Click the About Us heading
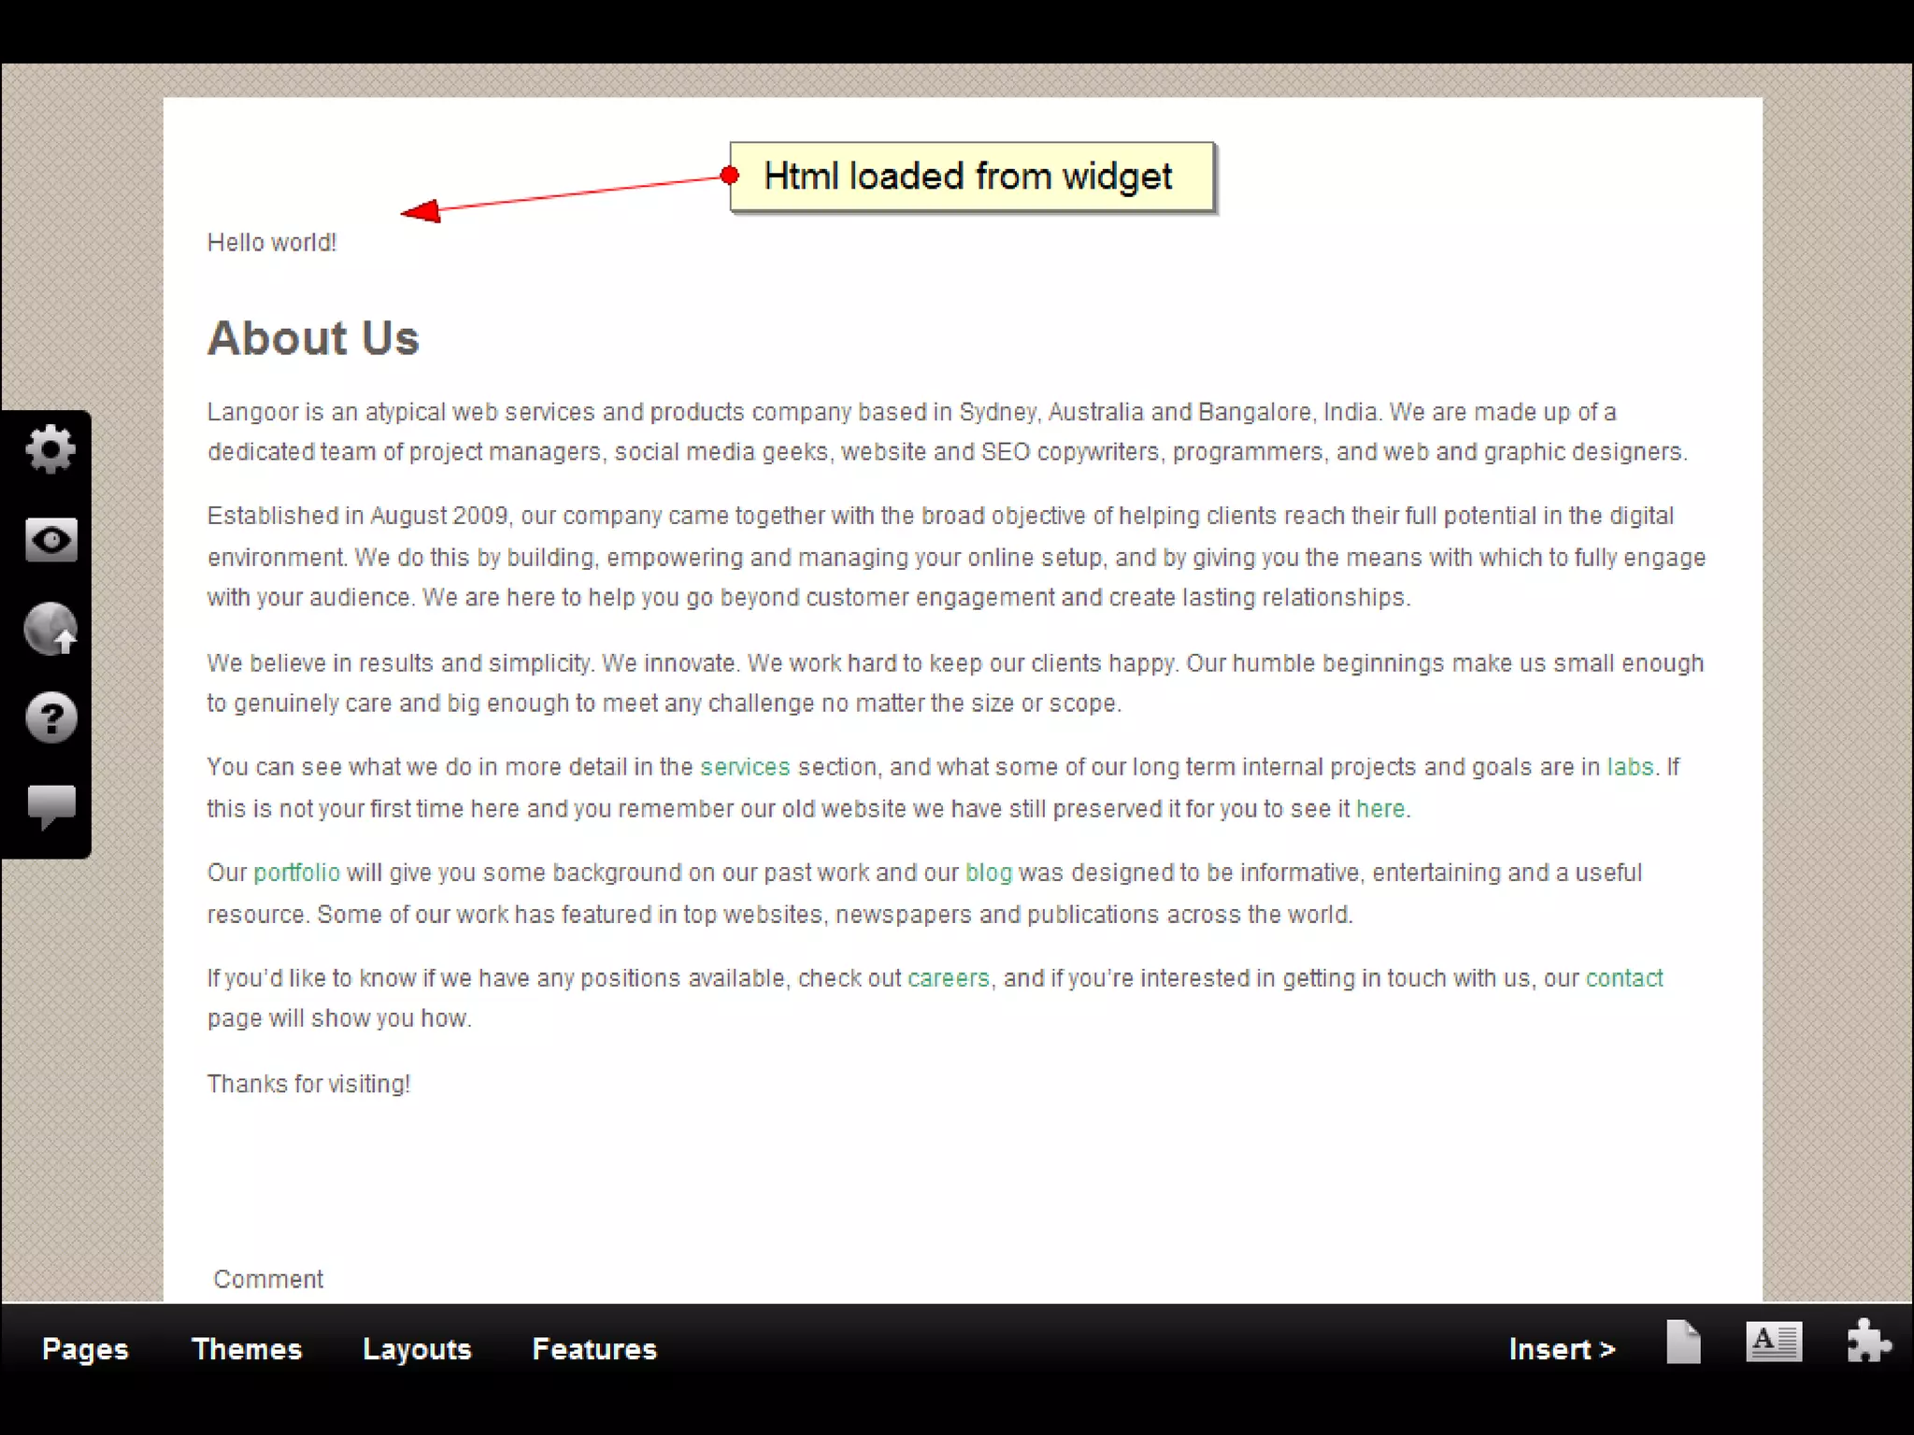The height and width of the screenshot is (1435, 1914). tap(313, 338)
